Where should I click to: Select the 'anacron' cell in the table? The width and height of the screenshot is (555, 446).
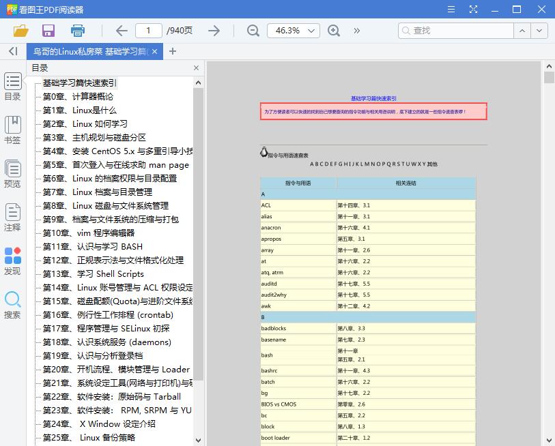click(x=298, y=228)
